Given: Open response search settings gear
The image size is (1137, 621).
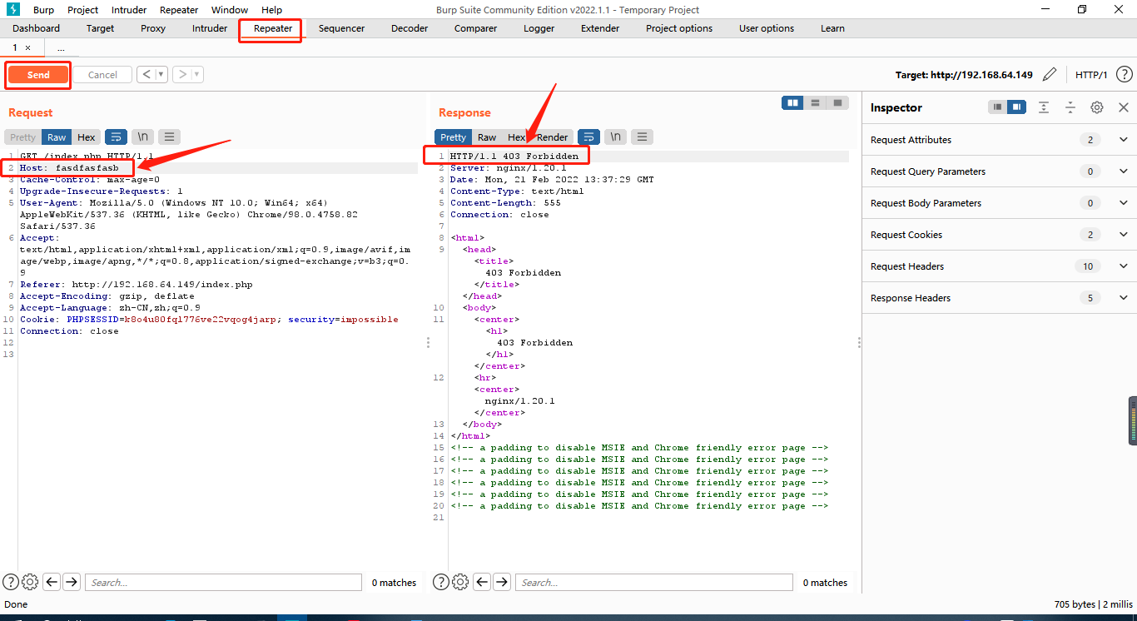Looking at the screenshot, I should click(x=460, y=582).
